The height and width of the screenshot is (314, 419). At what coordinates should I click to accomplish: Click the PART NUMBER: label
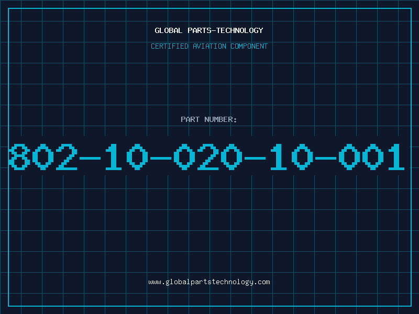pyautogui.click(x=209, y=119)
